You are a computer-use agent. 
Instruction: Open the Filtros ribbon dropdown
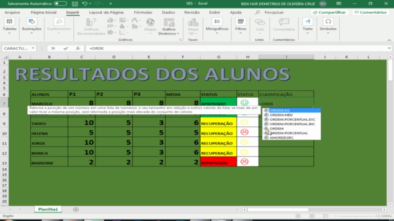tap(241, 26)
